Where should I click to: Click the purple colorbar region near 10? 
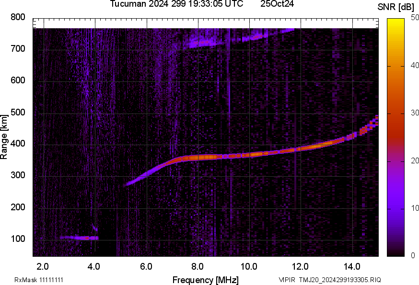[396, 208]
